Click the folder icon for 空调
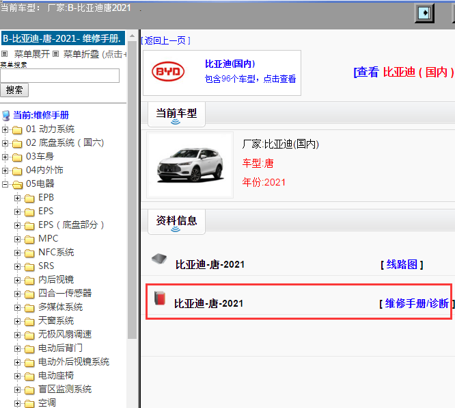The width and height of the screenshot is (455, 408). pyautogui.click(x=29, y=404)
